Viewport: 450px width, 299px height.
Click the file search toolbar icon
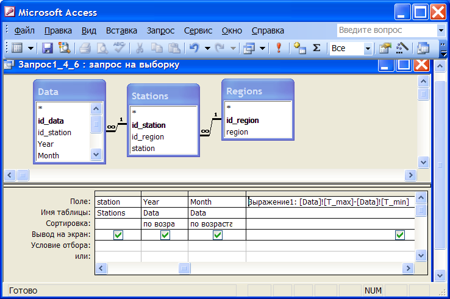[x=64, y=48]
